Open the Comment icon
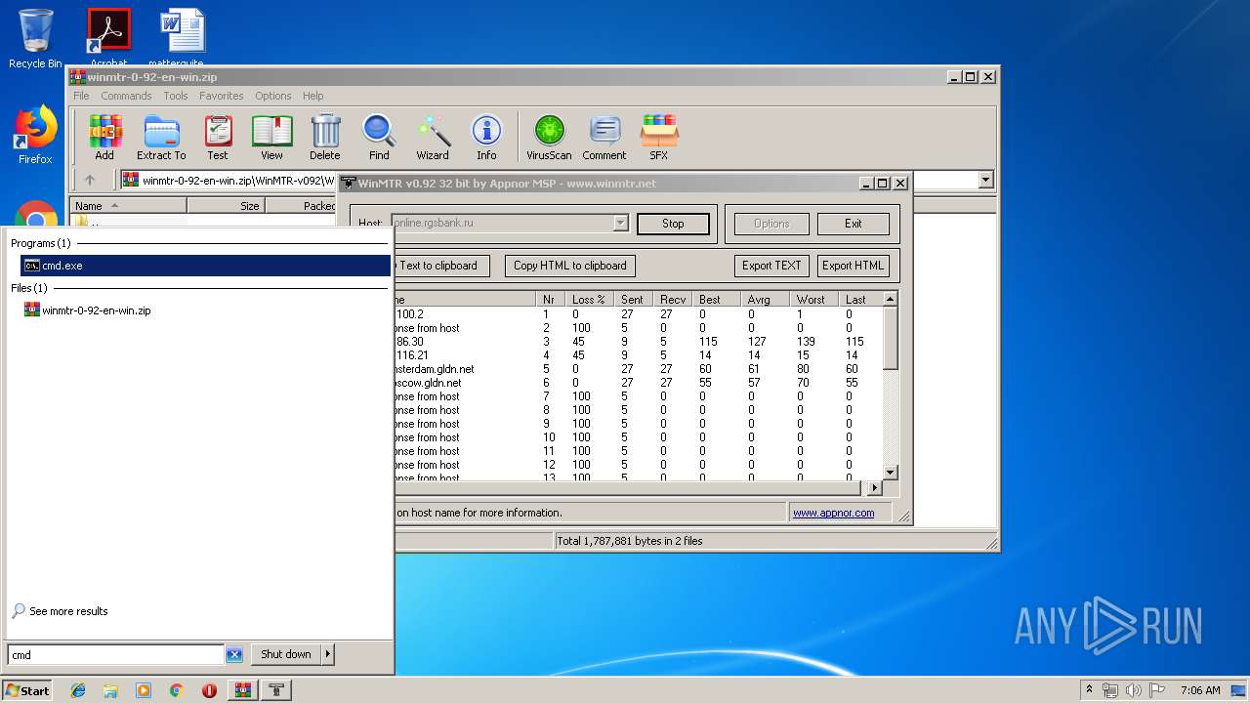Image resolution: width=1250 pixels, height=703 pixels. 604,138
